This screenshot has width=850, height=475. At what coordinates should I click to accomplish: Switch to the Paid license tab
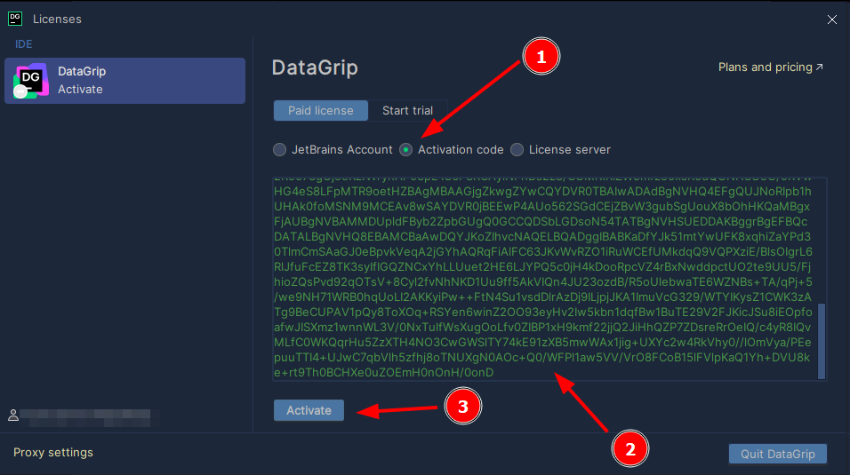click(x=321, y=110)
